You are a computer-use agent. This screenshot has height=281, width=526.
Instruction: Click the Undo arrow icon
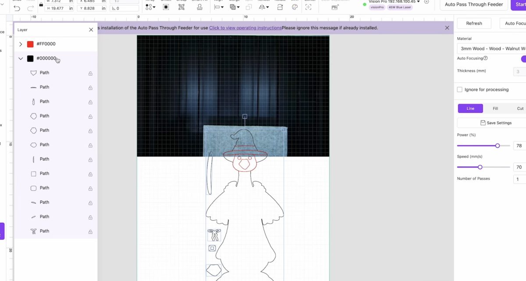coord(17,8)
